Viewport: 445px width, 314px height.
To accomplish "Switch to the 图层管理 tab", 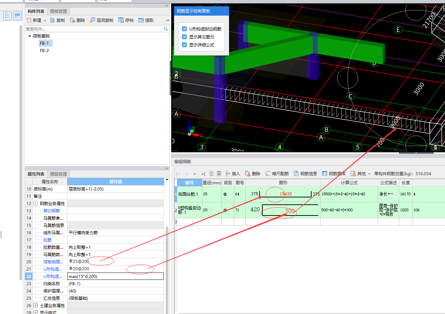I will coord(59,174).
